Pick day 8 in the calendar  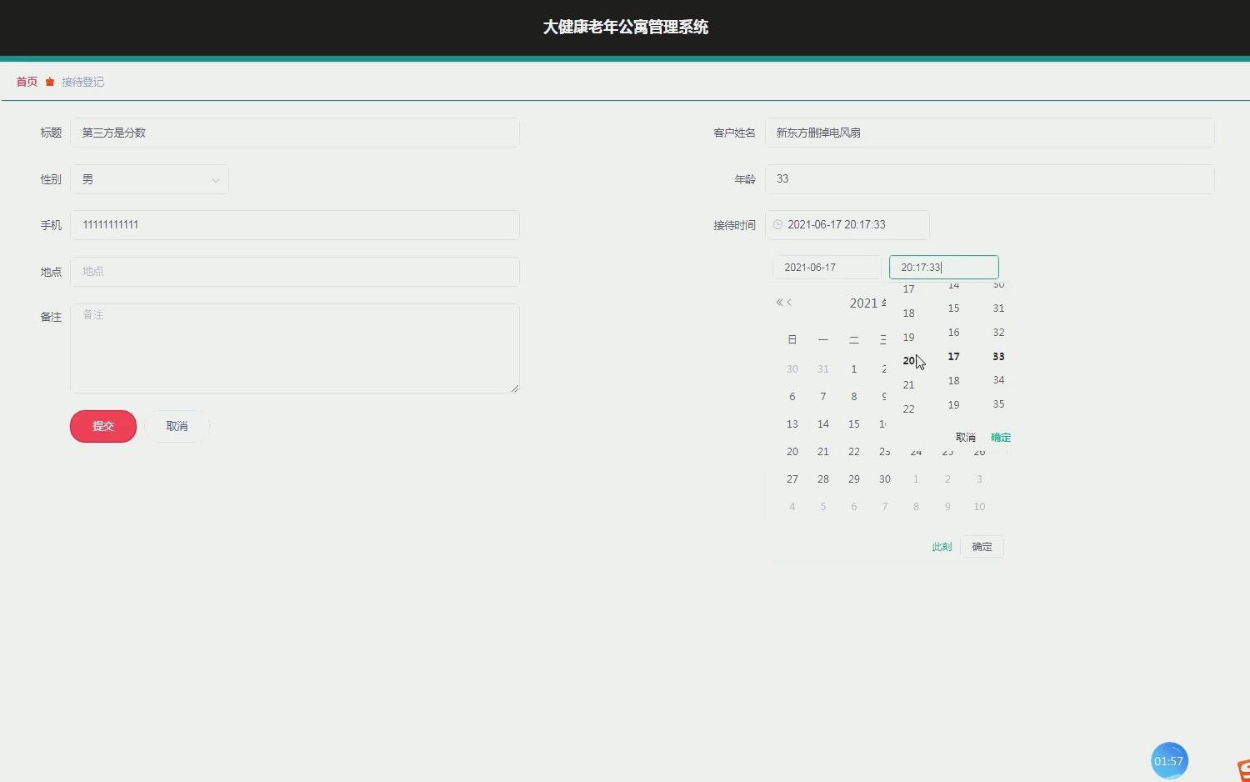point(853,397)
